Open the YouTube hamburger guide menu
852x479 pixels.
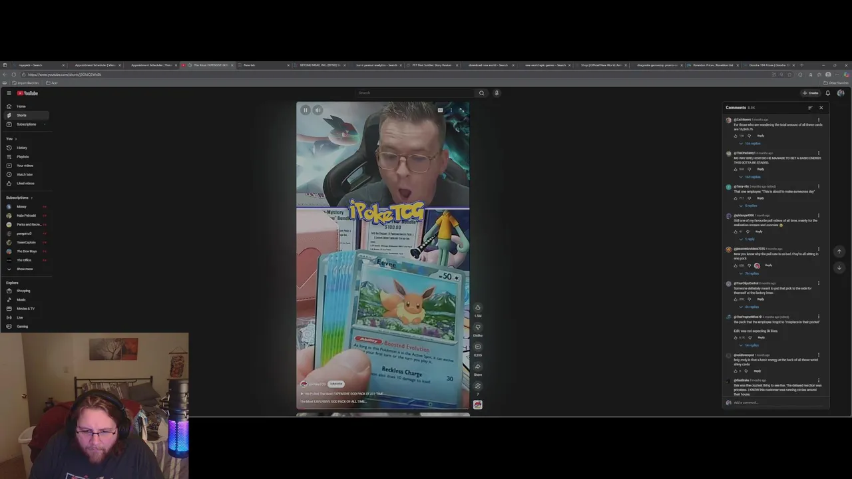pyautogui.click(x=9, y=93)
